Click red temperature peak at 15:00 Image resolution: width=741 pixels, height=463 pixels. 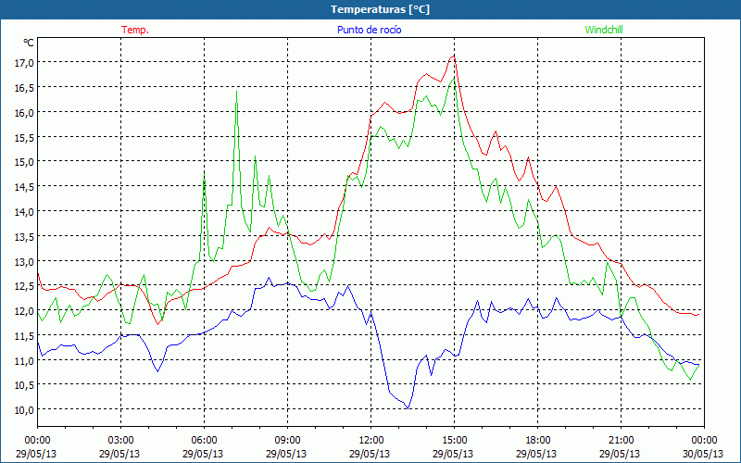[454, 56]
